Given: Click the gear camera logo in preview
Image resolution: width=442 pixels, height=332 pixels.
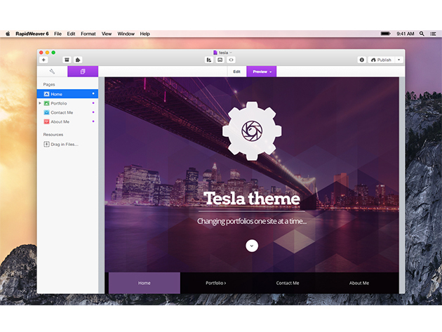Looking at the screenshot, I should (x=252, y=131).
